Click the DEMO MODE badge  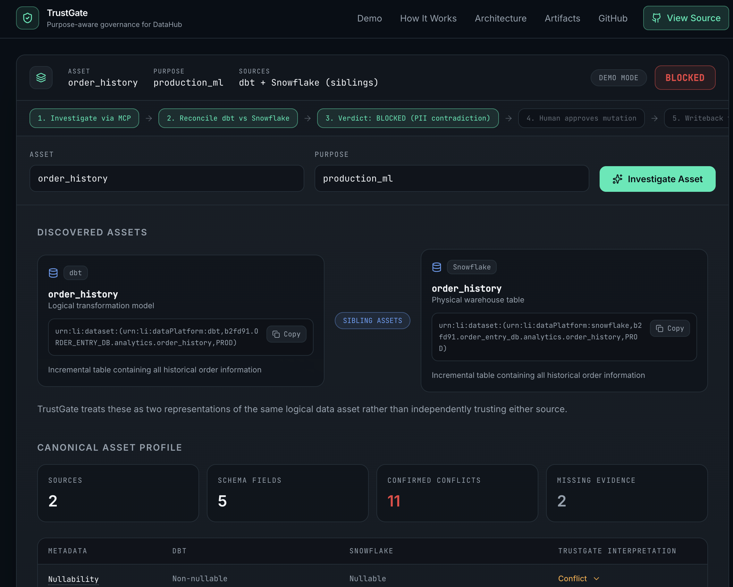[619, 78]
